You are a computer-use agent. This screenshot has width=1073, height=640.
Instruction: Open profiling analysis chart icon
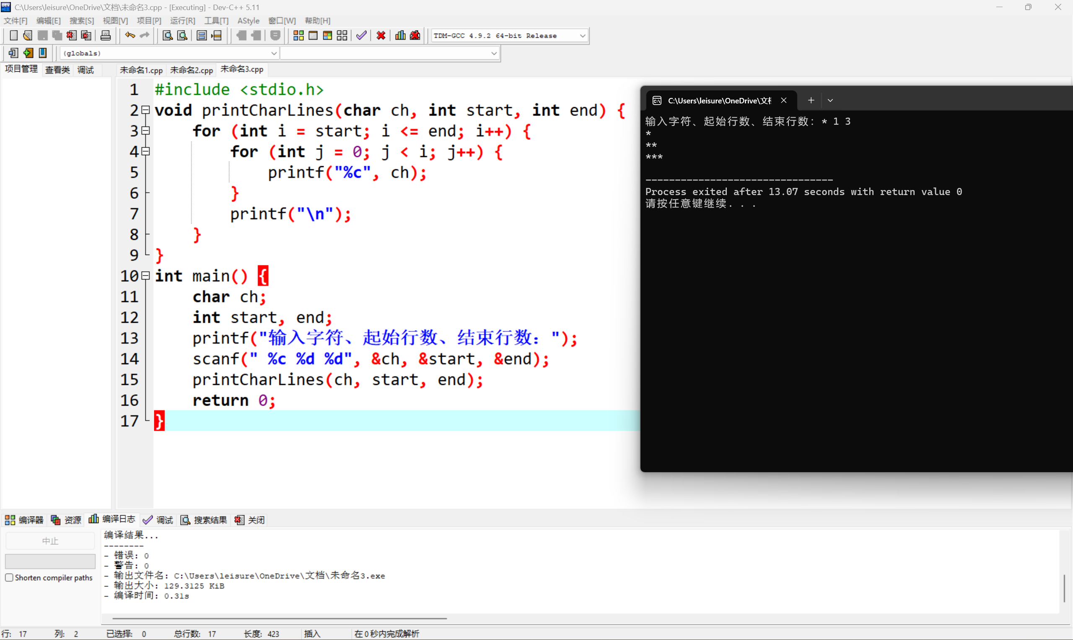tap(400, 35)
